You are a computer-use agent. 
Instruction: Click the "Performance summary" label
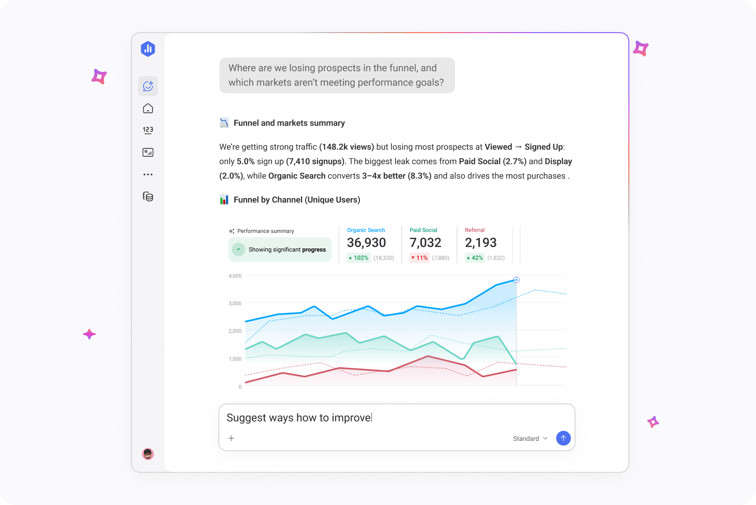click(x=265, y=231)
